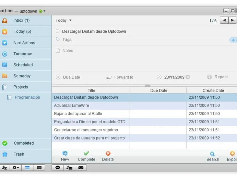Set the Due Date

click(71, 77)
